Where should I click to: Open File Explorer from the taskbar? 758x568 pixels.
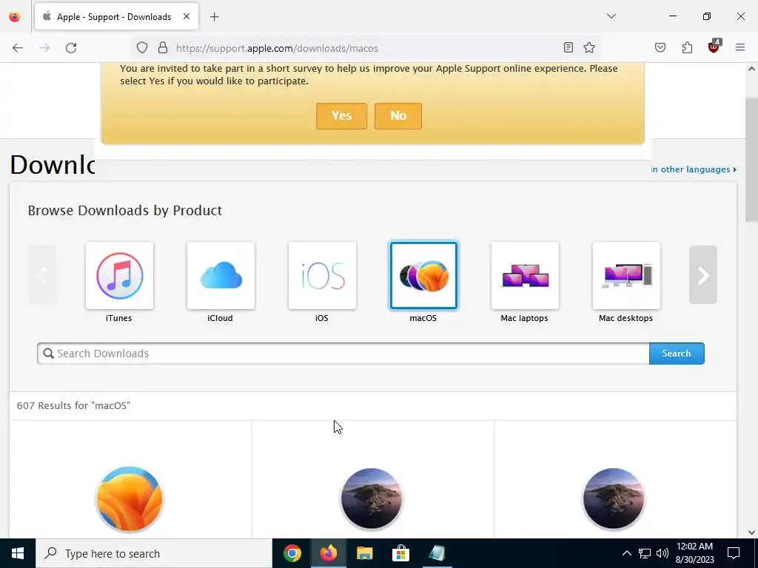pos(364,553)
